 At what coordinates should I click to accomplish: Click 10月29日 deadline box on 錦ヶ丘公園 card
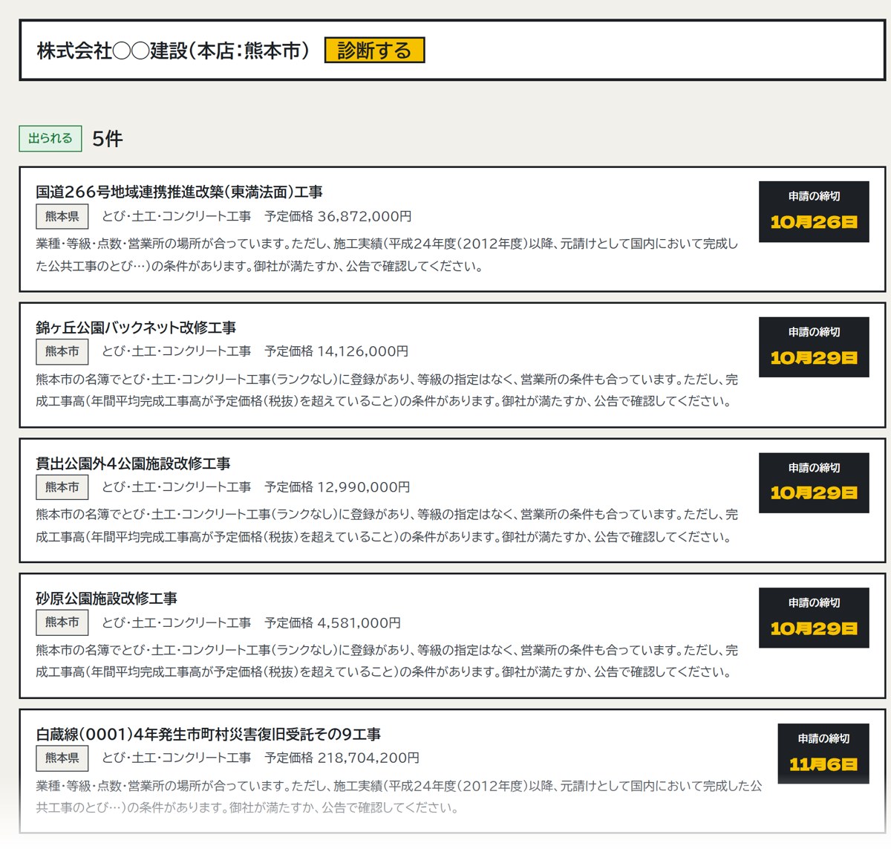coord(814,348)
